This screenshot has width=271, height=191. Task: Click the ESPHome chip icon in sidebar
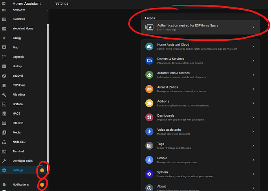click(x=4, y=85)
